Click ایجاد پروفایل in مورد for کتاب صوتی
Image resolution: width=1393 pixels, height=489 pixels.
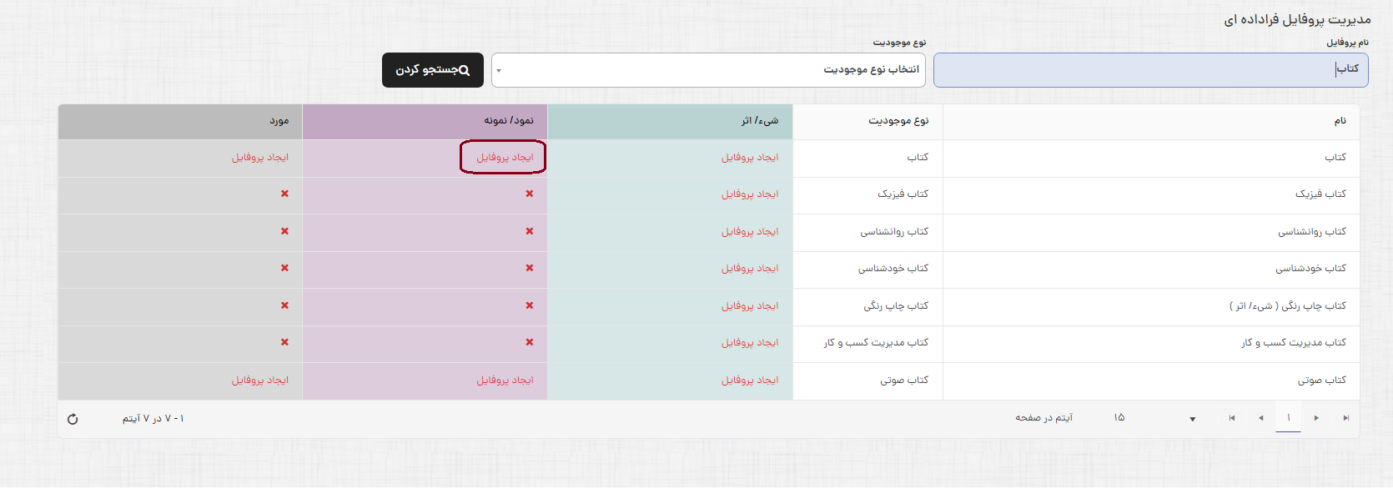pyautogui.click(x=260, y=380)
